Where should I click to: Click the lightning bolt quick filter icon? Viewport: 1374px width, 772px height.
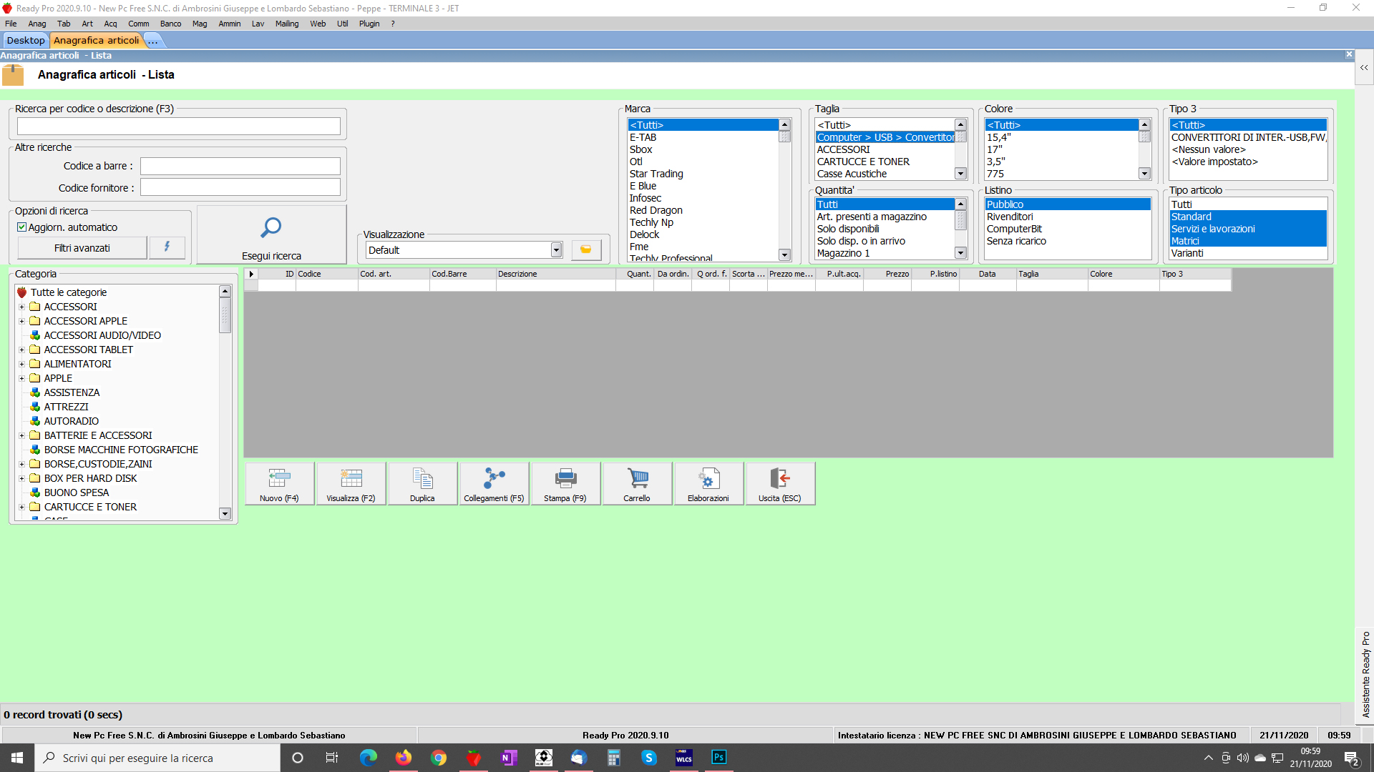click(167, 247)
